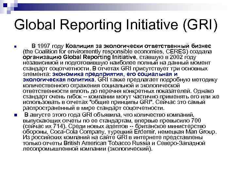Click the text 'the Coalition for enviromently responsible economies'
The width and height of the screenshot is (235, 176).
click(94, 52)
